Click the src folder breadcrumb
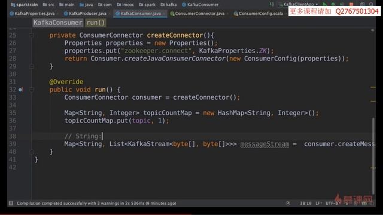Viewport: 383px width, 215px height. coord(48,4)
